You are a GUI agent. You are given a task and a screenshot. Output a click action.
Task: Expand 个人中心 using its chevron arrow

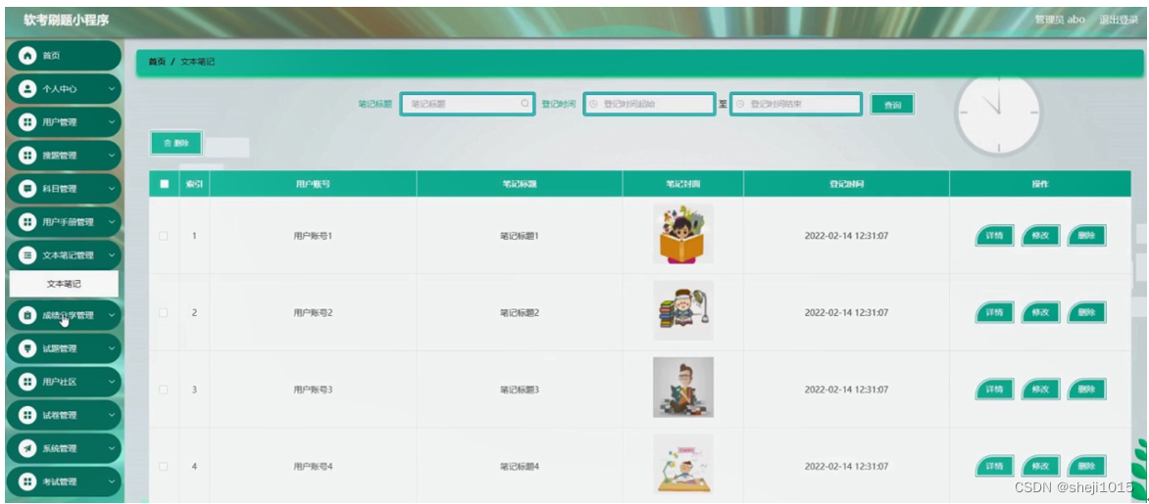click(x=112, y=88)
